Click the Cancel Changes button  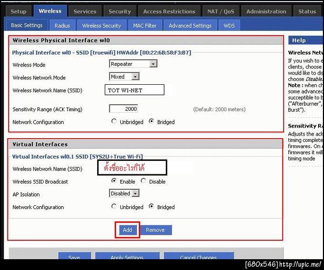(199, 256)
